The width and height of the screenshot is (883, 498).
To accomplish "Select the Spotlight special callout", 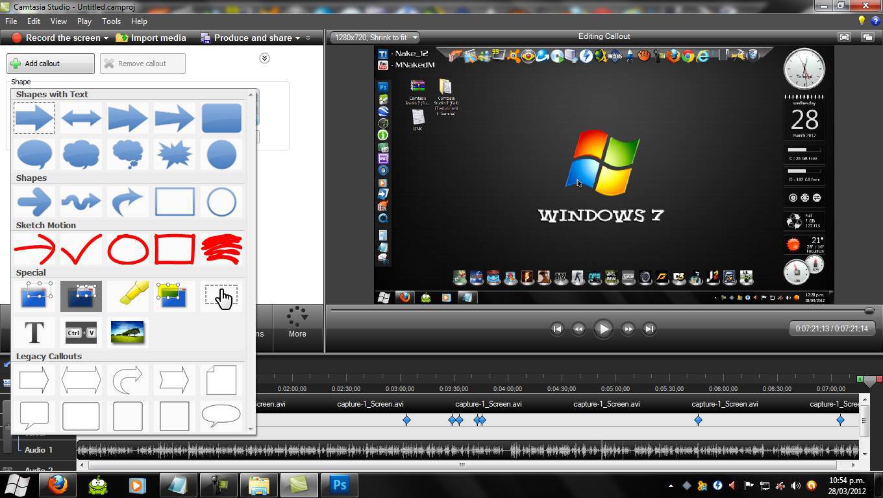I will (x=81, y=296).
